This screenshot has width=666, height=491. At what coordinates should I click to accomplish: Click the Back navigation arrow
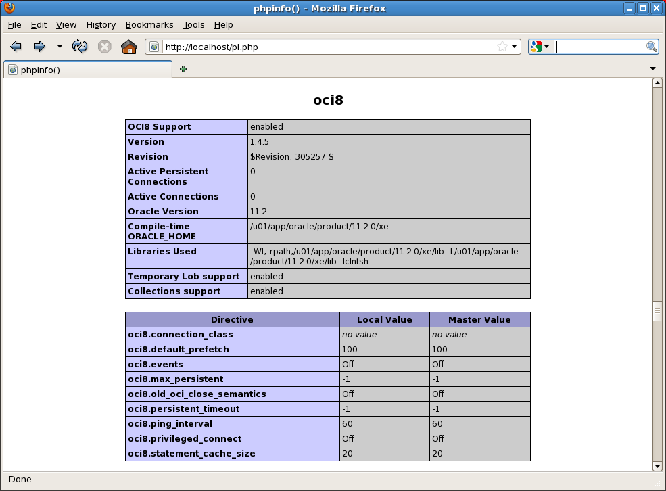(16, 47)
